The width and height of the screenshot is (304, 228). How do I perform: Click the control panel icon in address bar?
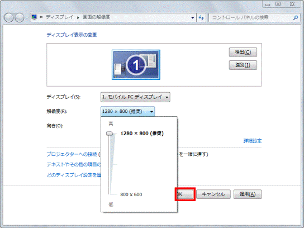[34, 17]
